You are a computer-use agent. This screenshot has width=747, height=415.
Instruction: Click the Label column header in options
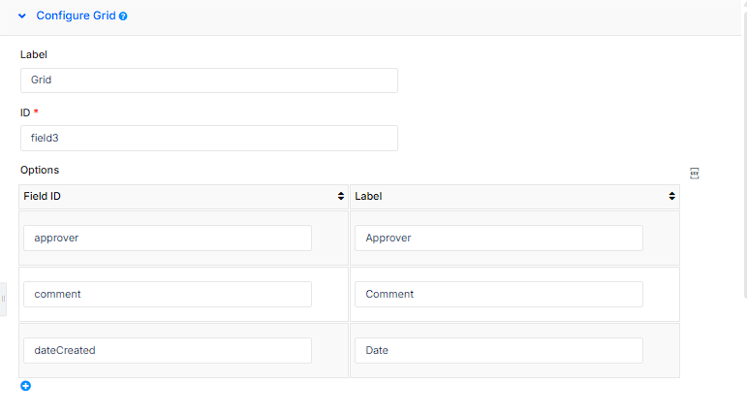[515, 197]
